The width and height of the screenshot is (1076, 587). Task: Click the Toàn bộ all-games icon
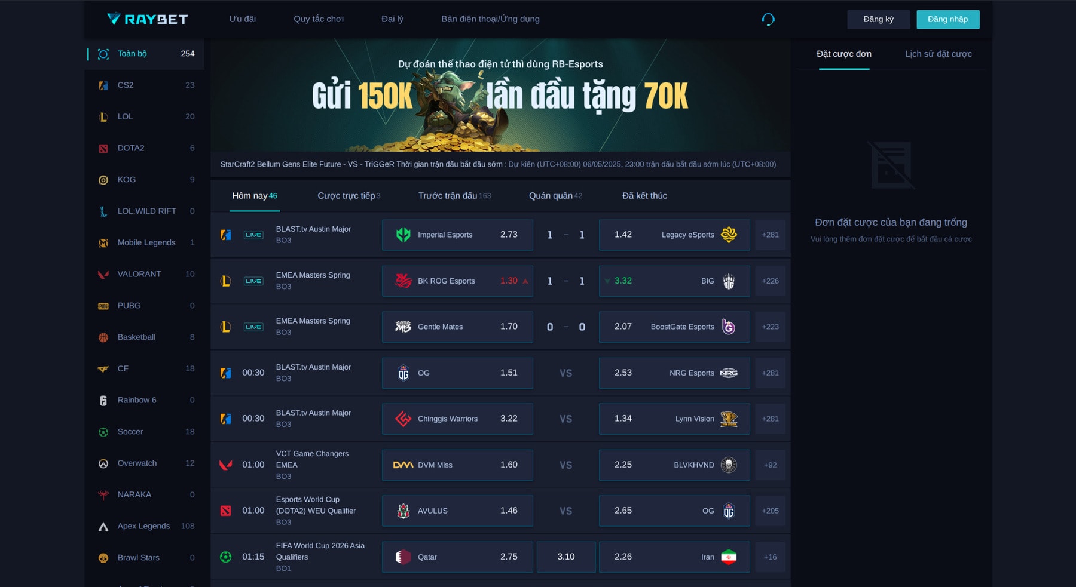pyautogui.click(x=103, y=54)
